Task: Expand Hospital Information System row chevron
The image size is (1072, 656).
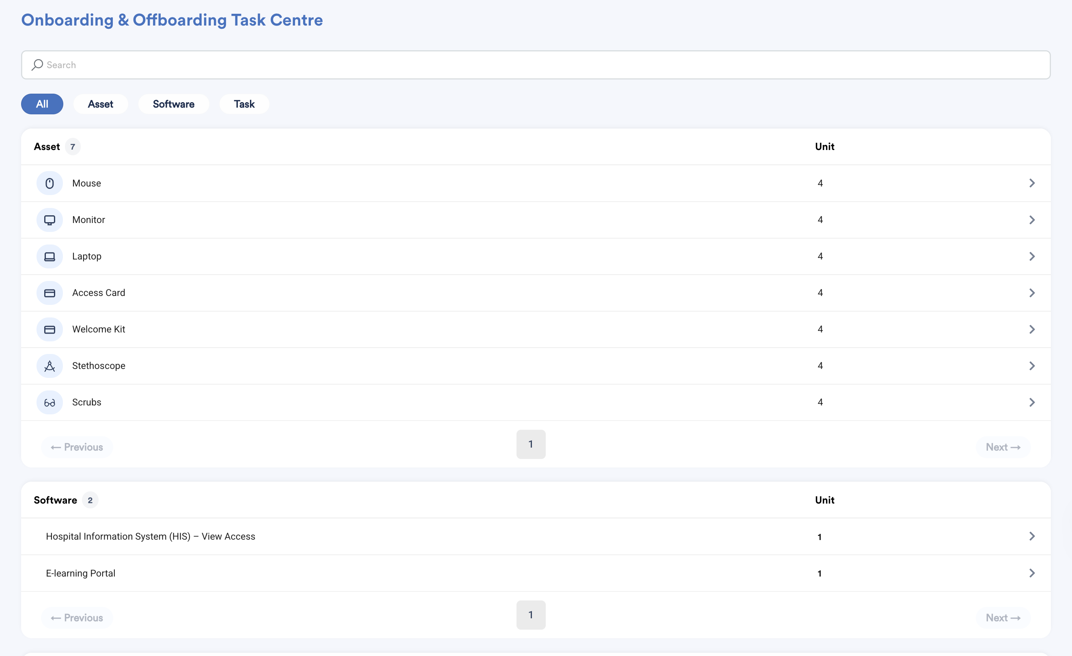Action: tap(1031, 536)
